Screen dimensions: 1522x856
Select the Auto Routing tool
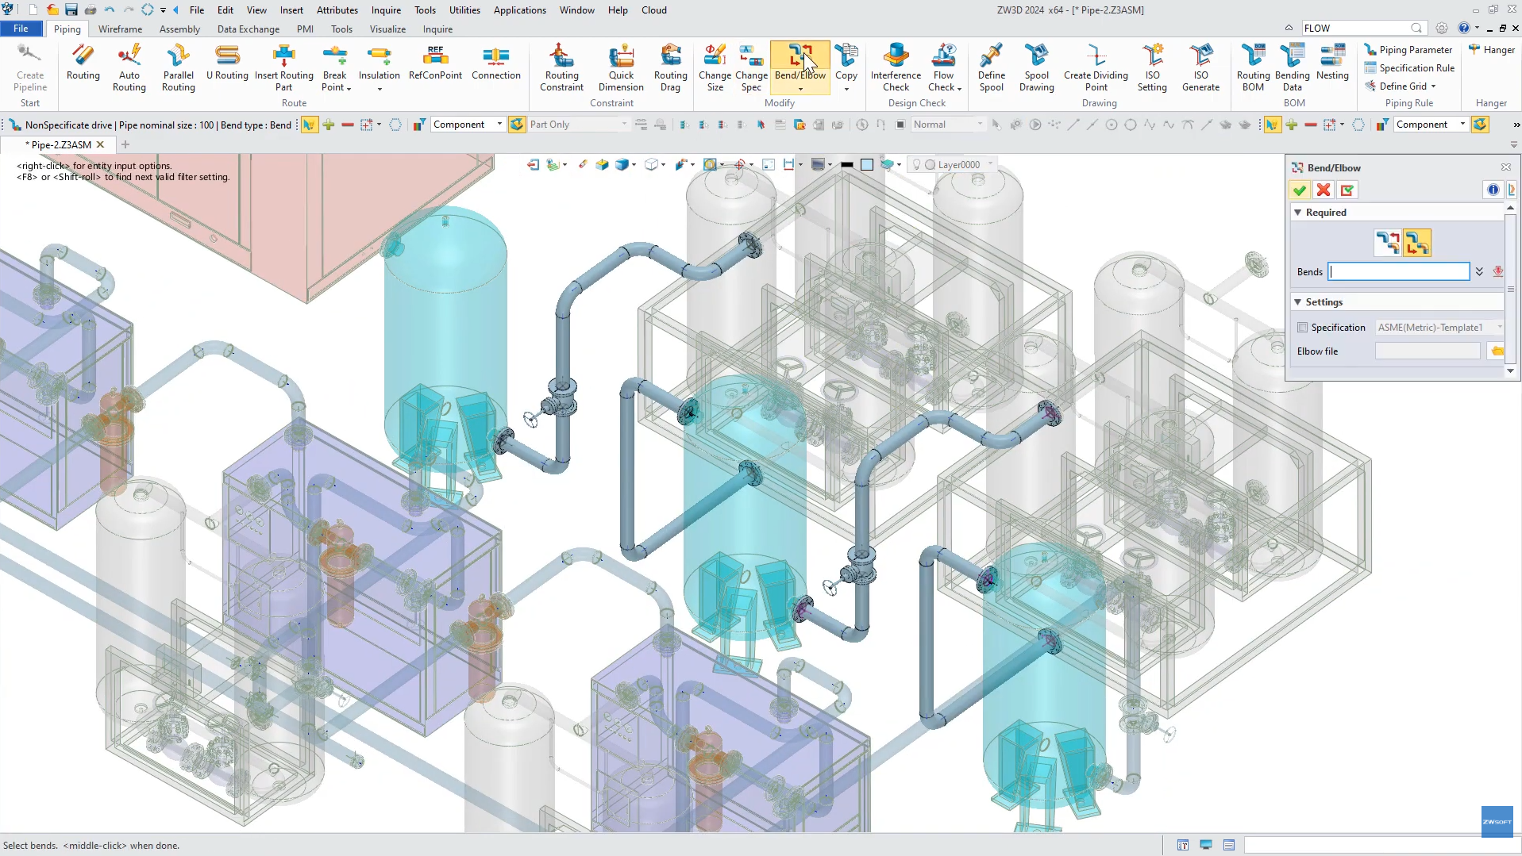129,68
